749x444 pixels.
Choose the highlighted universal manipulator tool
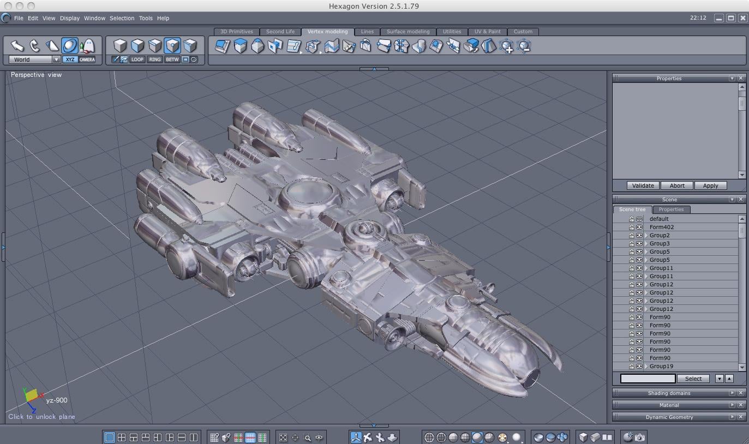click(70, 46)
